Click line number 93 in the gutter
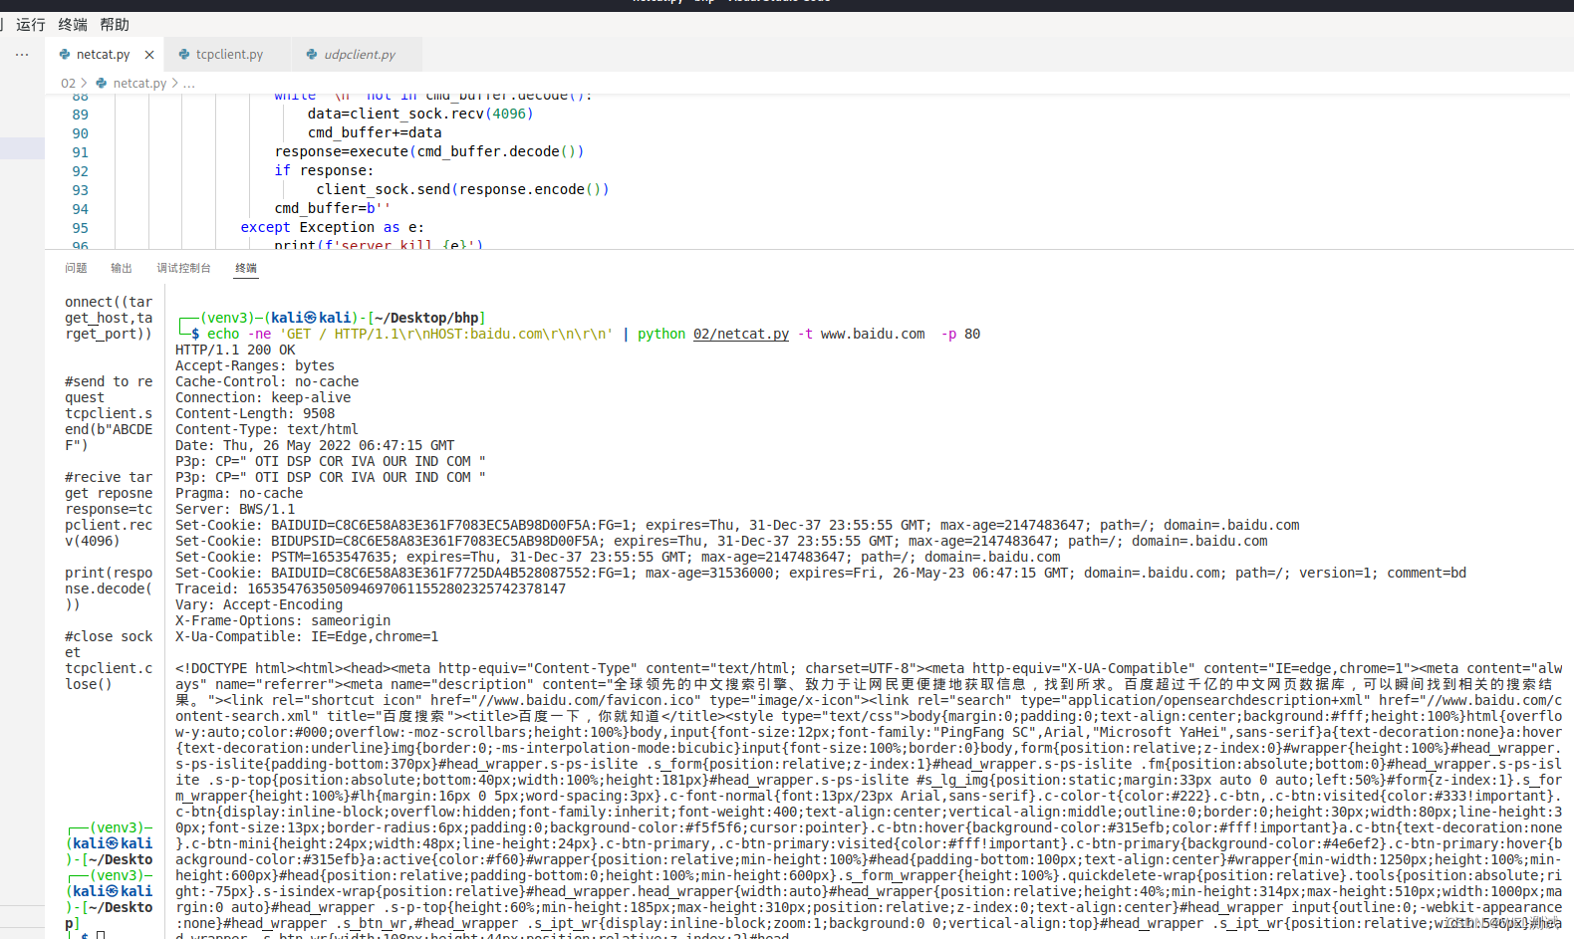 [x=80, y=190]
